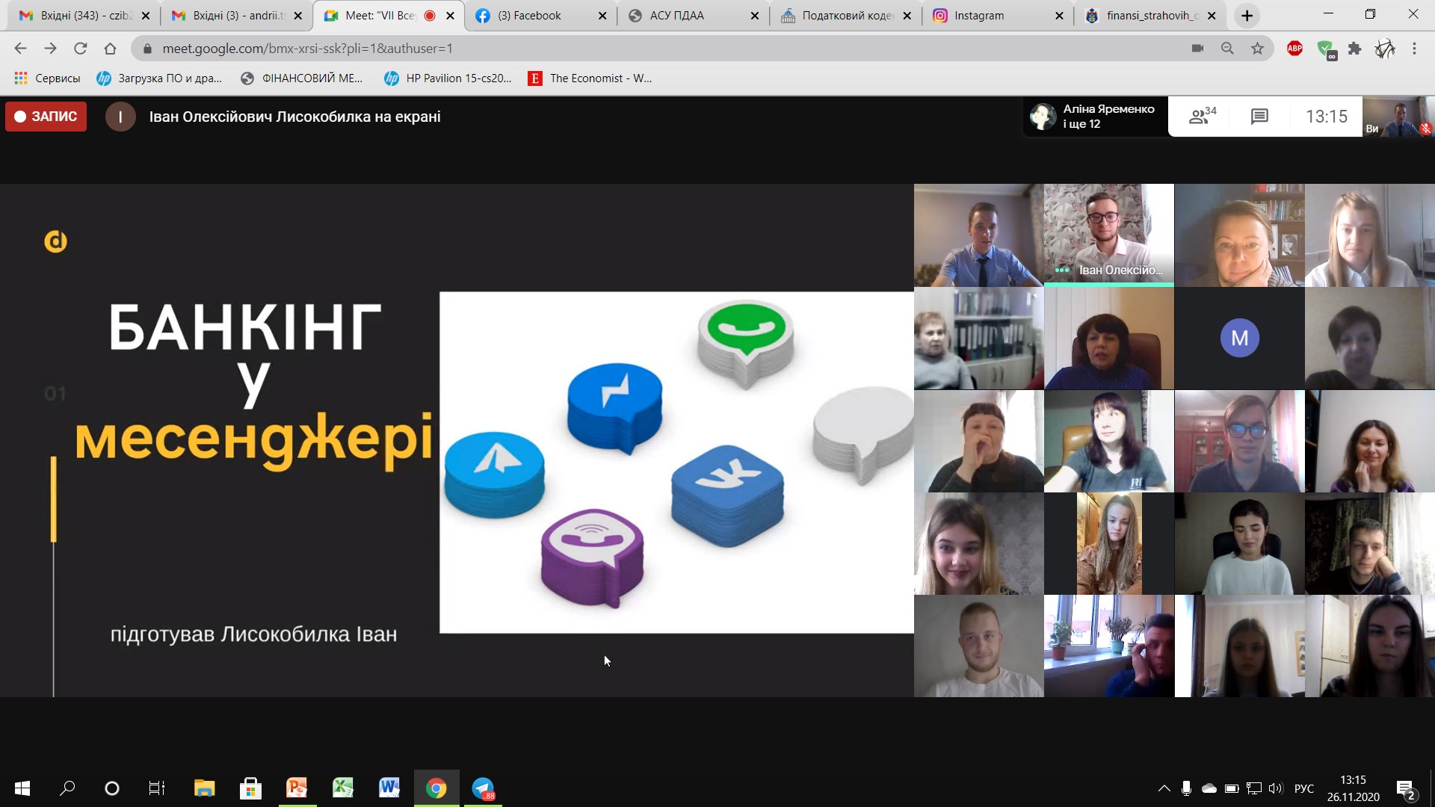Select the participant tile with the M avatar

point(1239,338)
